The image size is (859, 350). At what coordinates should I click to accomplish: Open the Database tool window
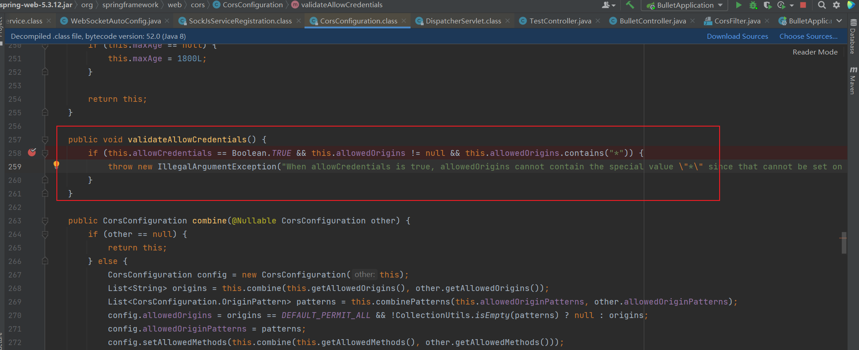[x=853, y=37]
